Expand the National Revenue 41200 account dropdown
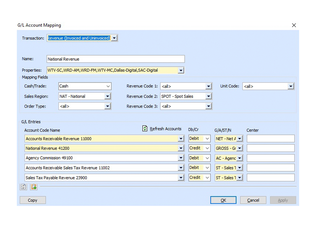316x227 pixels. (181, 148)
